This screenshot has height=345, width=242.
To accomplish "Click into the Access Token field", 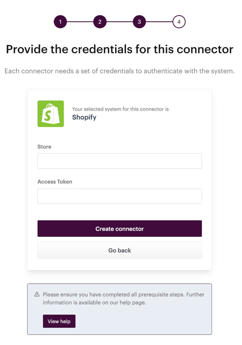I will coord(119,196).
